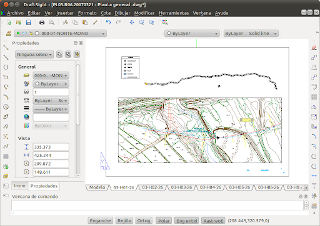This screenshot has width=320, height=226.
Task: Select the Pattern array tool
Action: (x=314, y=97)
